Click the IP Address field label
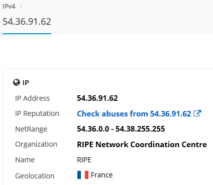213x185 pixels. [x=33, y=98]
